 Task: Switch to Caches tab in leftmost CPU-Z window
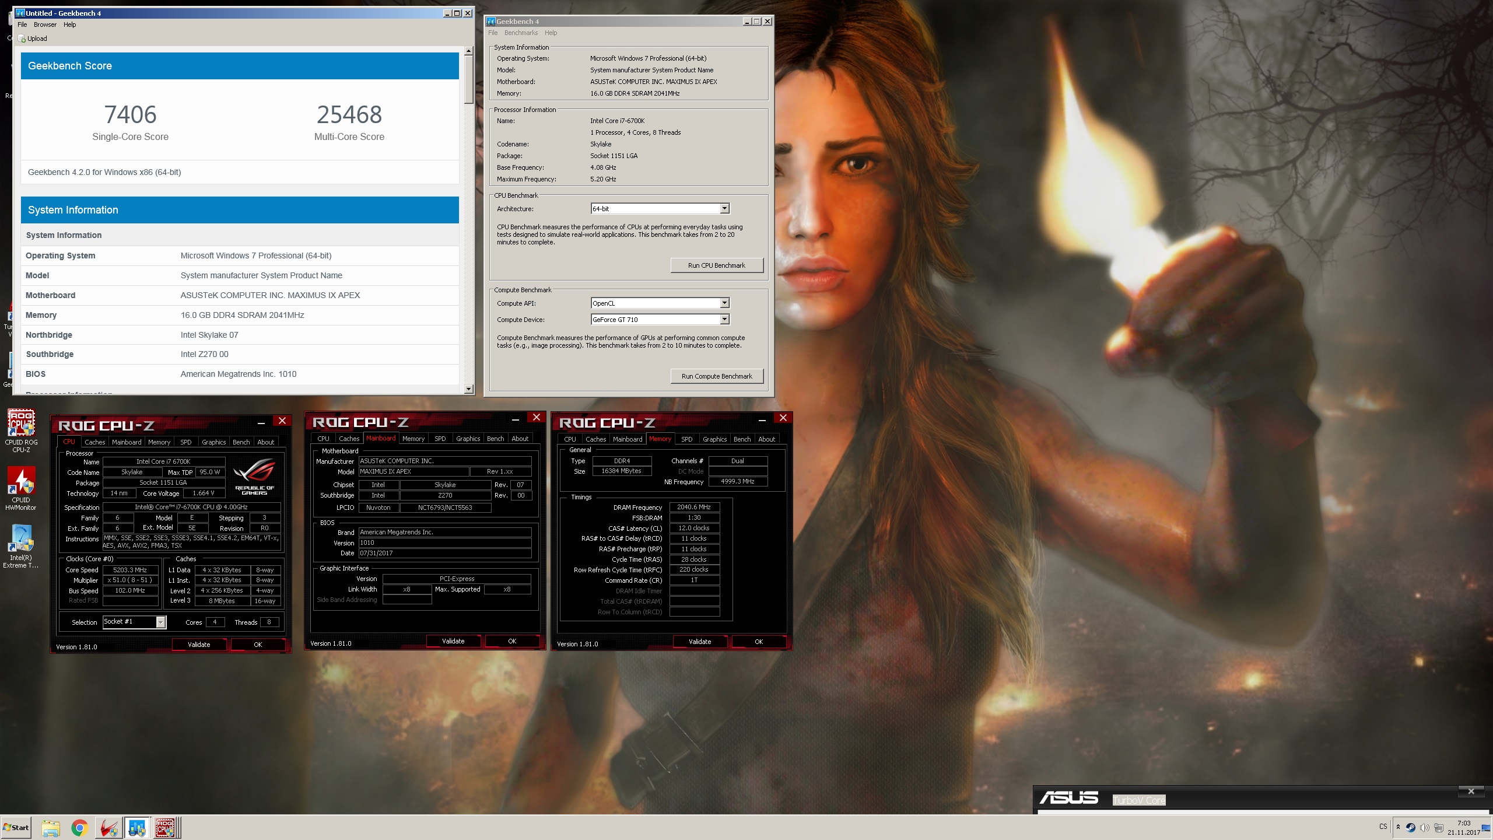point(94,442)
